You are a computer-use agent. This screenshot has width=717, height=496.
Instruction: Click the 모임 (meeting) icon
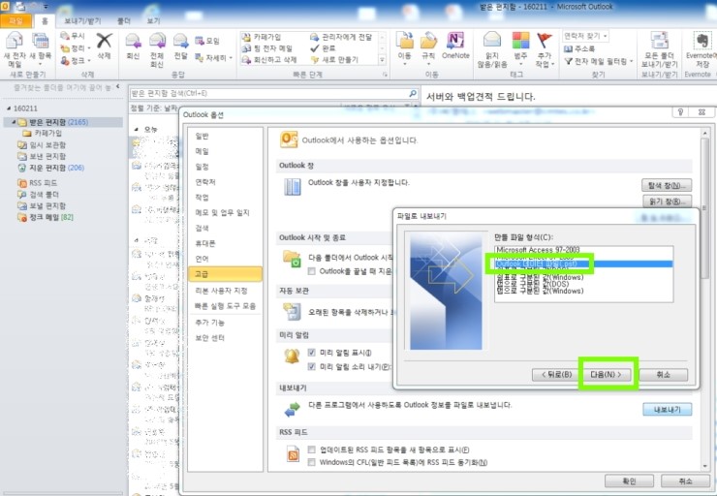(x=200, y=41)
